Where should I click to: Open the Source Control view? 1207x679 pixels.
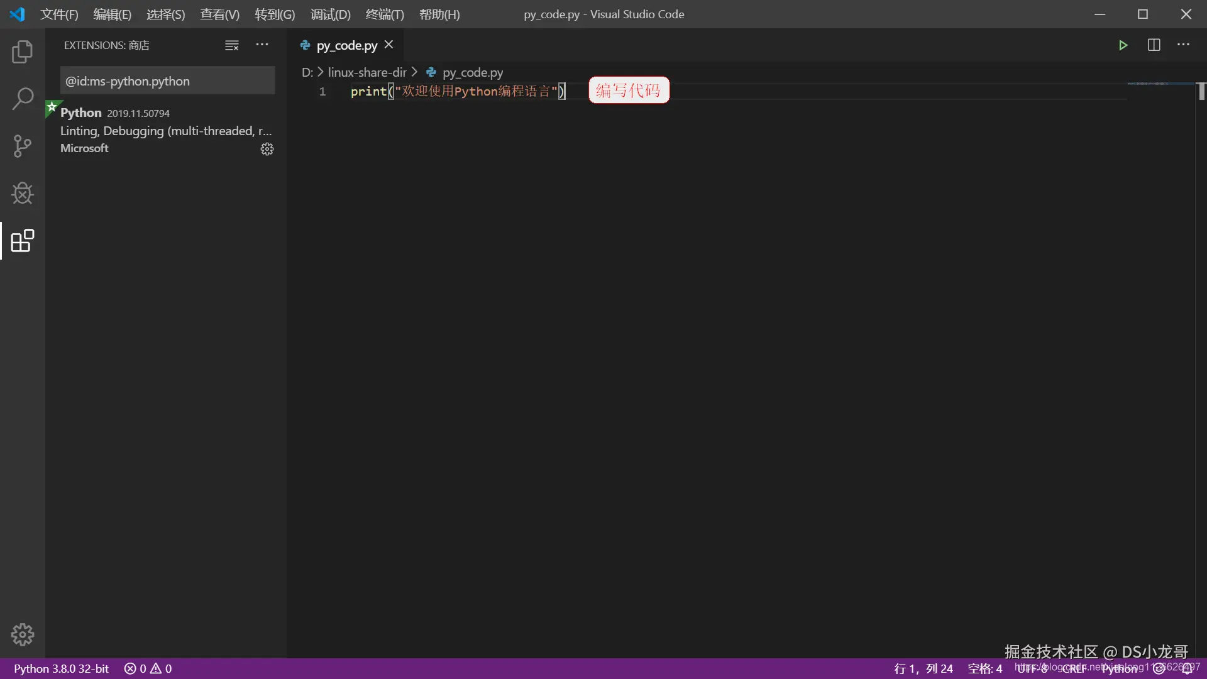23,146
